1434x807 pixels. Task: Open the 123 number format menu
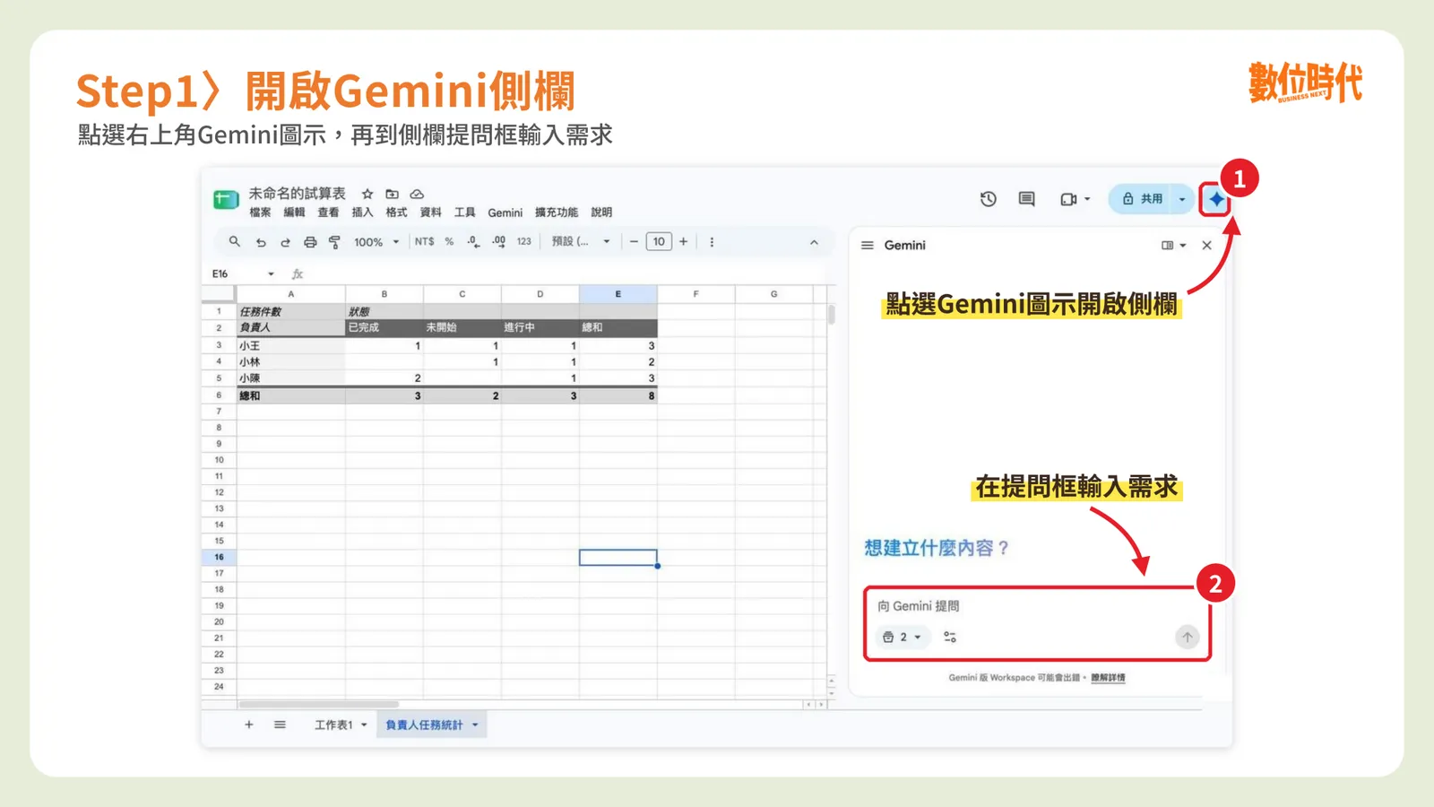point(524,242)
